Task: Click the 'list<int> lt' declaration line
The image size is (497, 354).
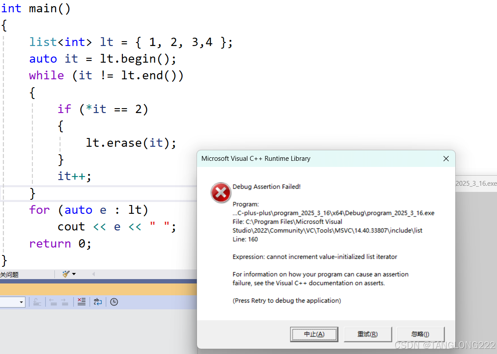Action: (131, 42)
